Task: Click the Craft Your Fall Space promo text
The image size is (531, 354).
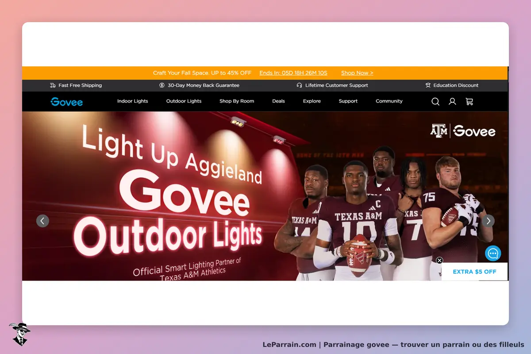Action: tap(202, 73)
